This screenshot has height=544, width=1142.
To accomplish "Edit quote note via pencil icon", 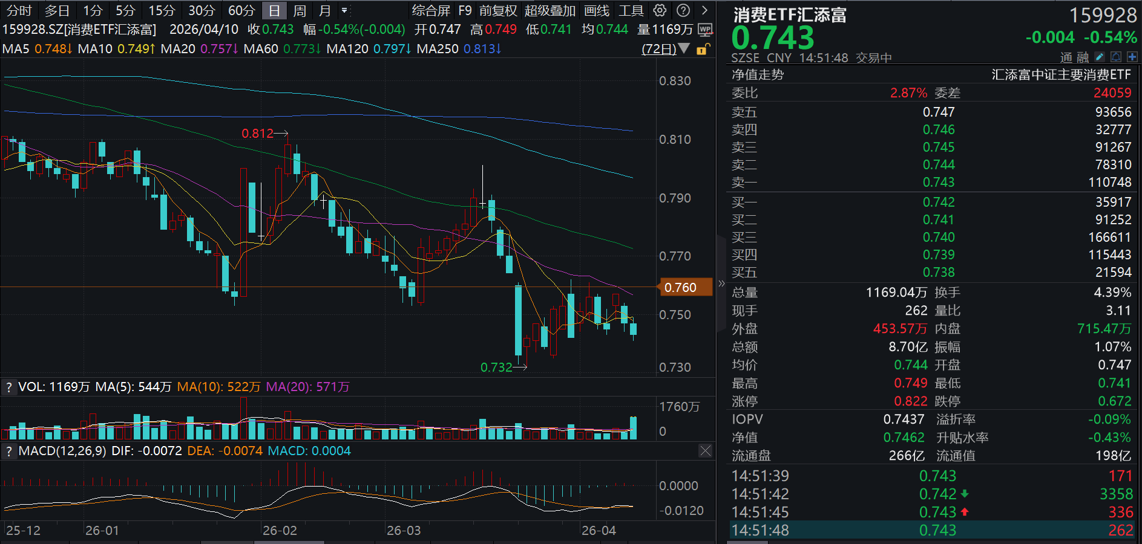I will (1099, 56).
